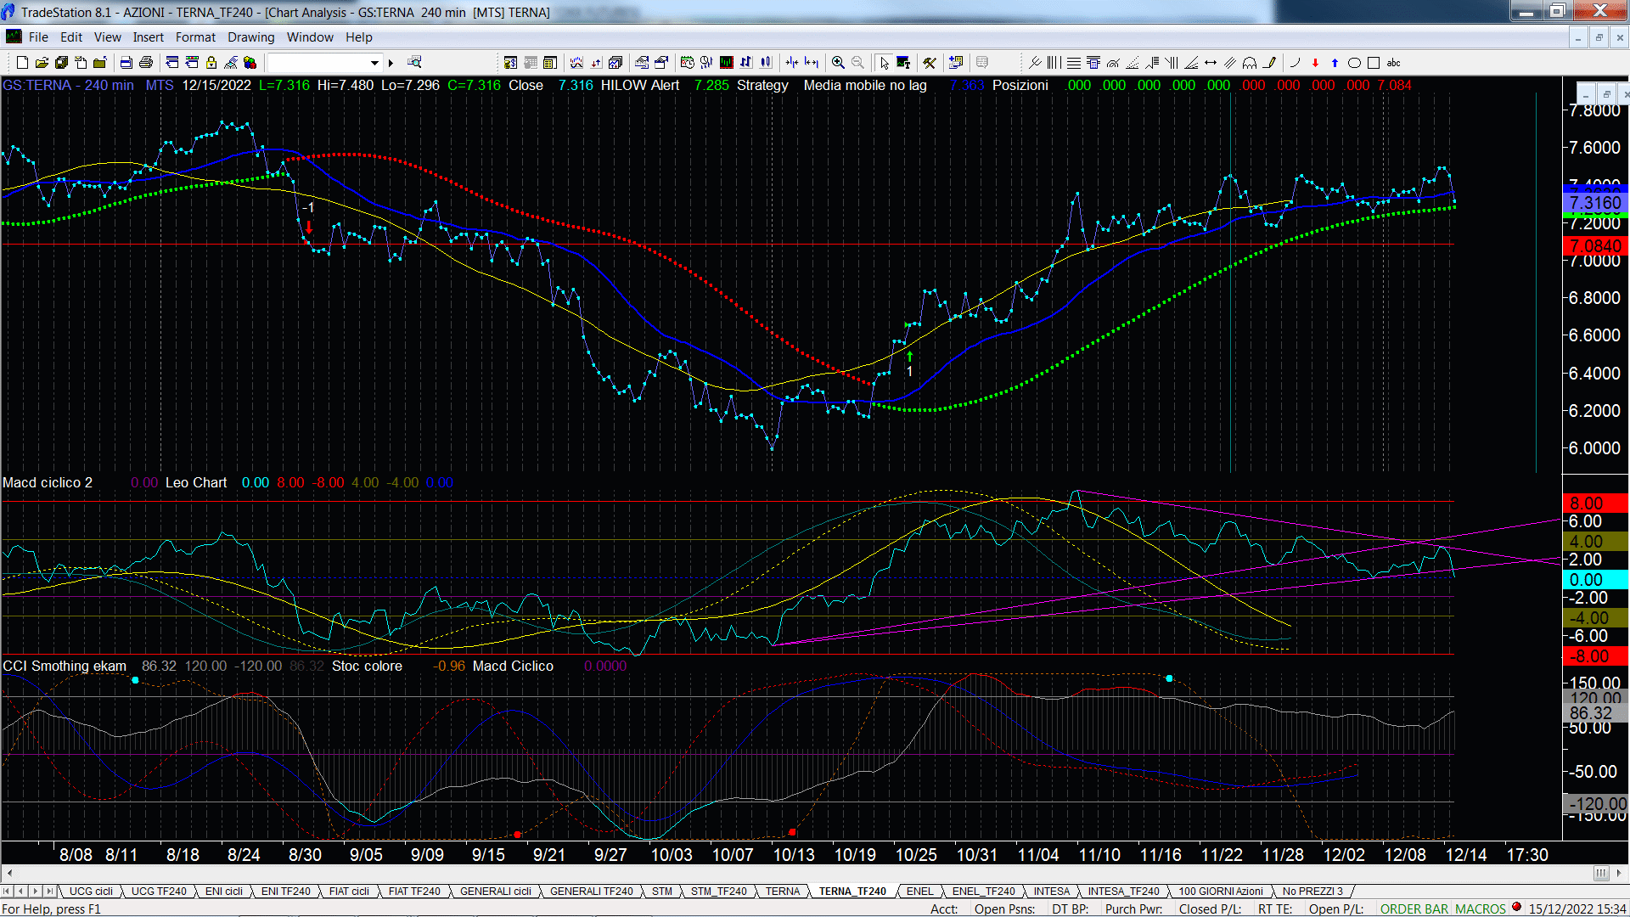Image resolution: width=1630 pixels, height=917 pixels.
Task: Click ORDER BAR in status bar
Action: tap(1414, 909)
